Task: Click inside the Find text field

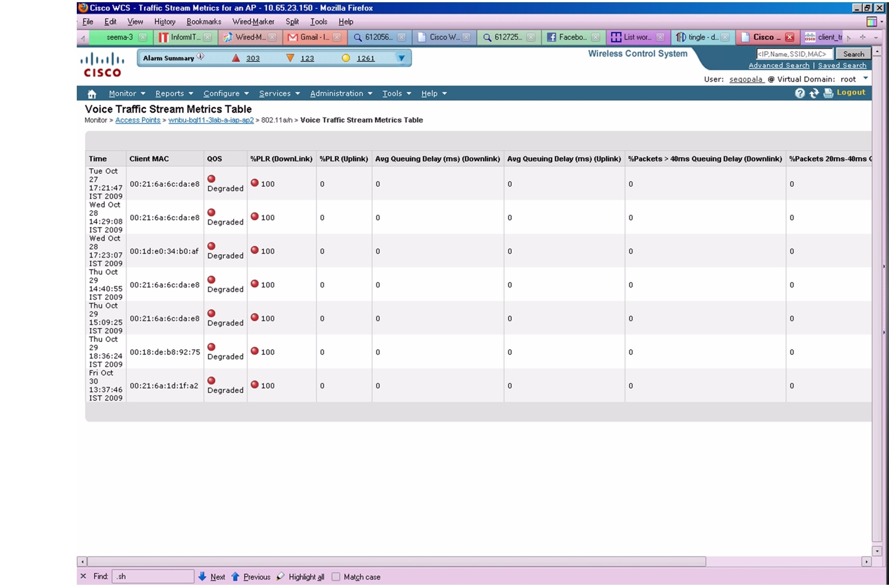Action: (151, 576)
